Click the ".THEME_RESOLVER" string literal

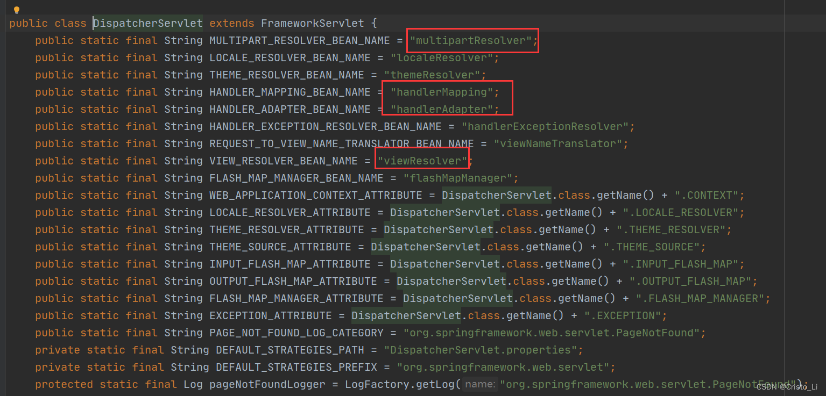pyautogui.click(x=671, y=229)
